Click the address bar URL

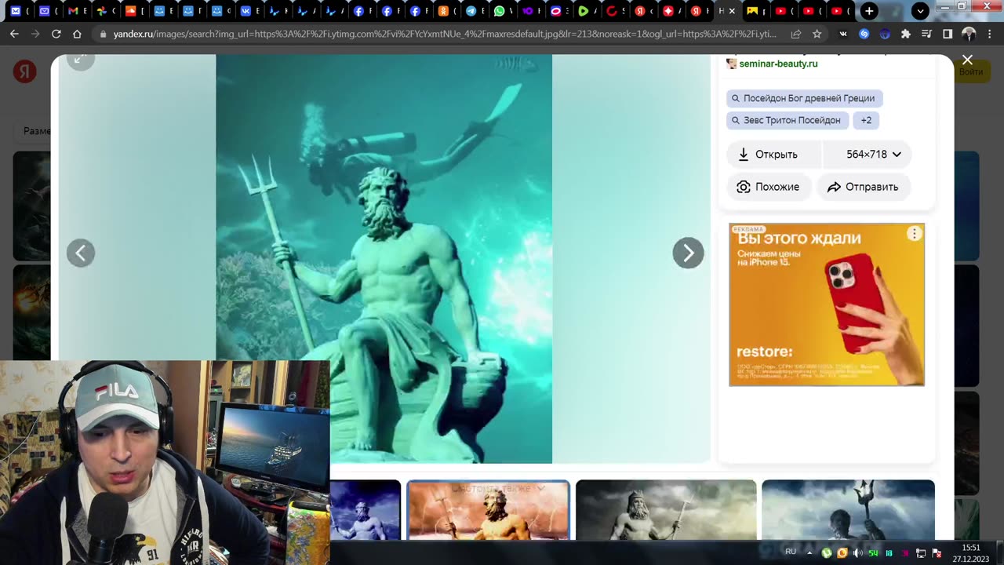[445, 34]
